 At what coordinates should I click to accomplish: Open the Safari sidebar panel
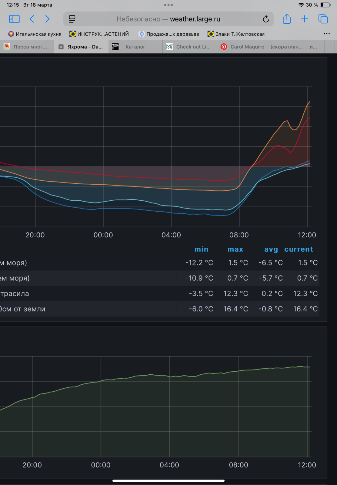(14, 19)
